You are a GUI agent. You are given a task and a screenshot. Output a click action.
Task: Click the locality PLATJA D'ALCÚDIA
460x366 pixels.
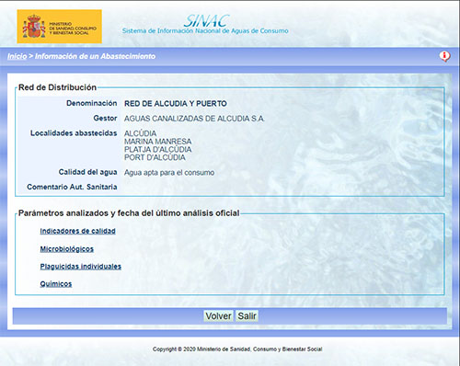157,149
